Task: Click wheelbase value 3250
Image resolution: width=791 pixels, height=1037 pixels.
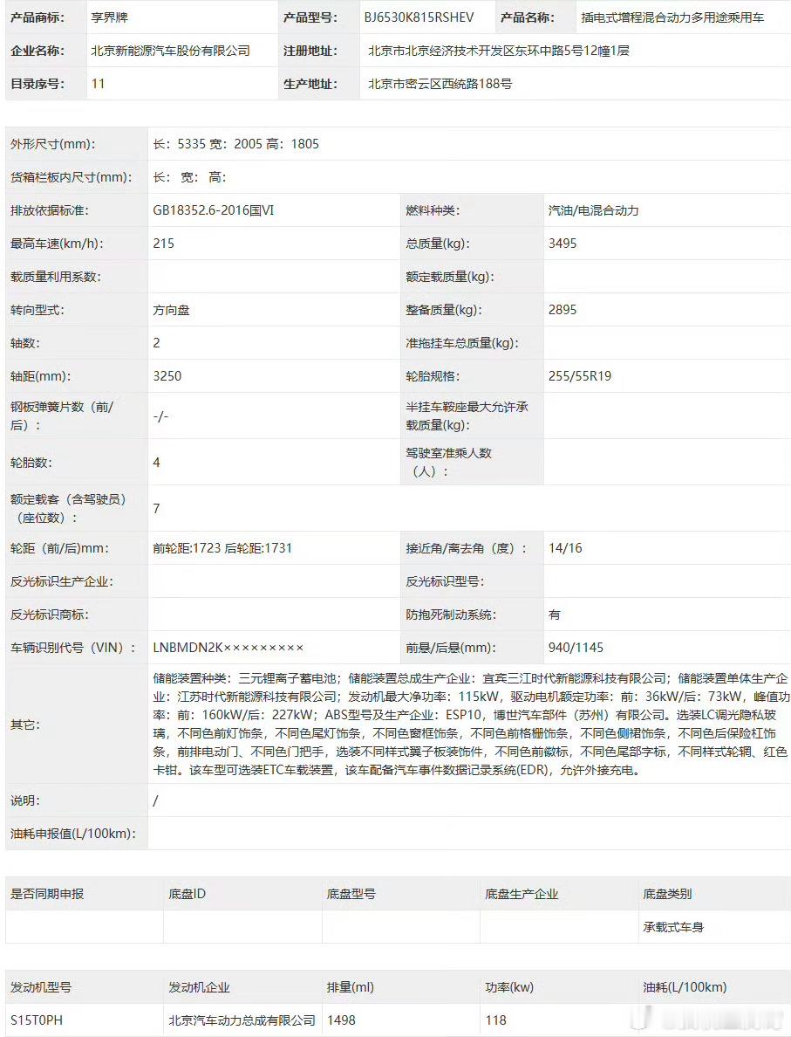Action: coord(167,376)
